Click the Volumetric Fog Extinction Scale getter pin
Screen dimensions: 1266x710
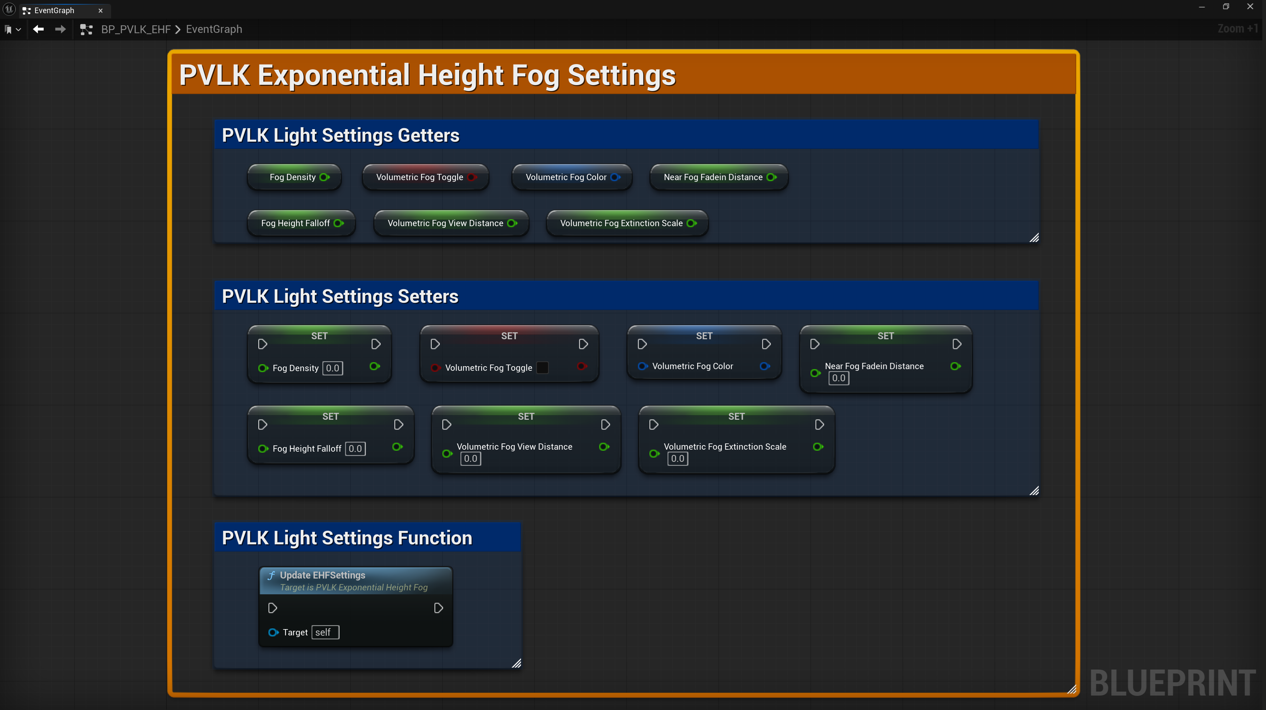[x=692, y=223]
